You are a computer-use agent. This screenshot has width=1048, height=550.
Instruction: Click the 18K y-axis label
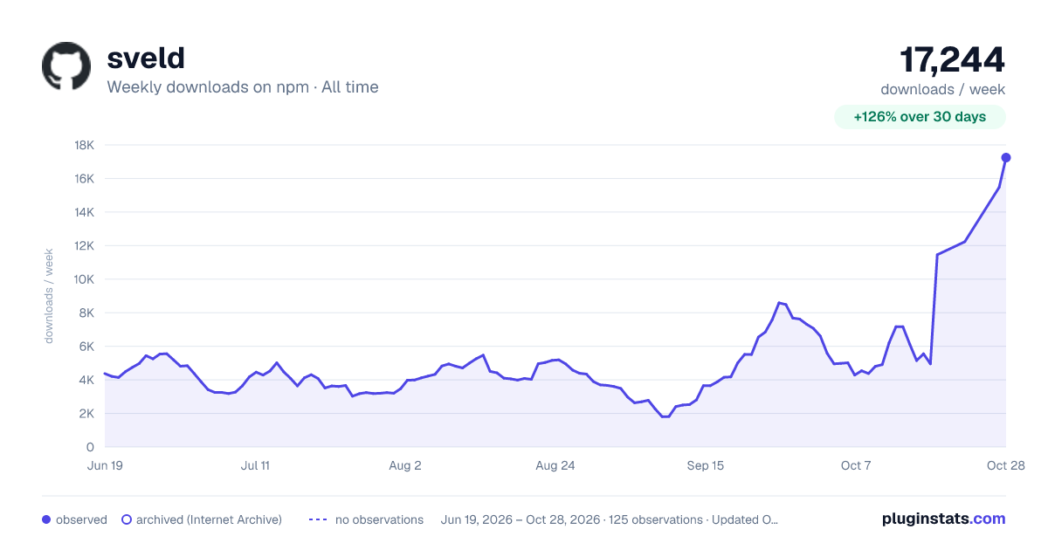pos(85,145)
